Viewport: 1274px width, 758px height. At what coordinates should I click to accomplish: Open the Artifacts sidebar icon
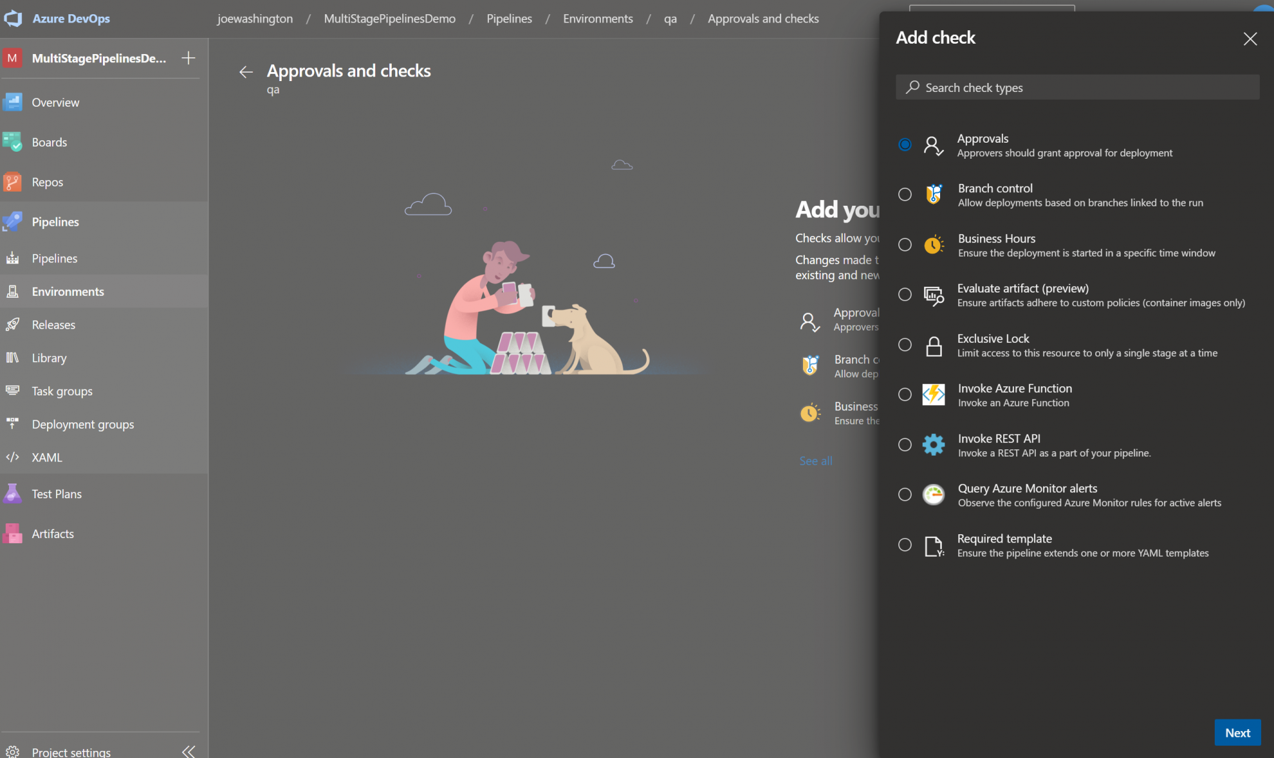[12, 534]
